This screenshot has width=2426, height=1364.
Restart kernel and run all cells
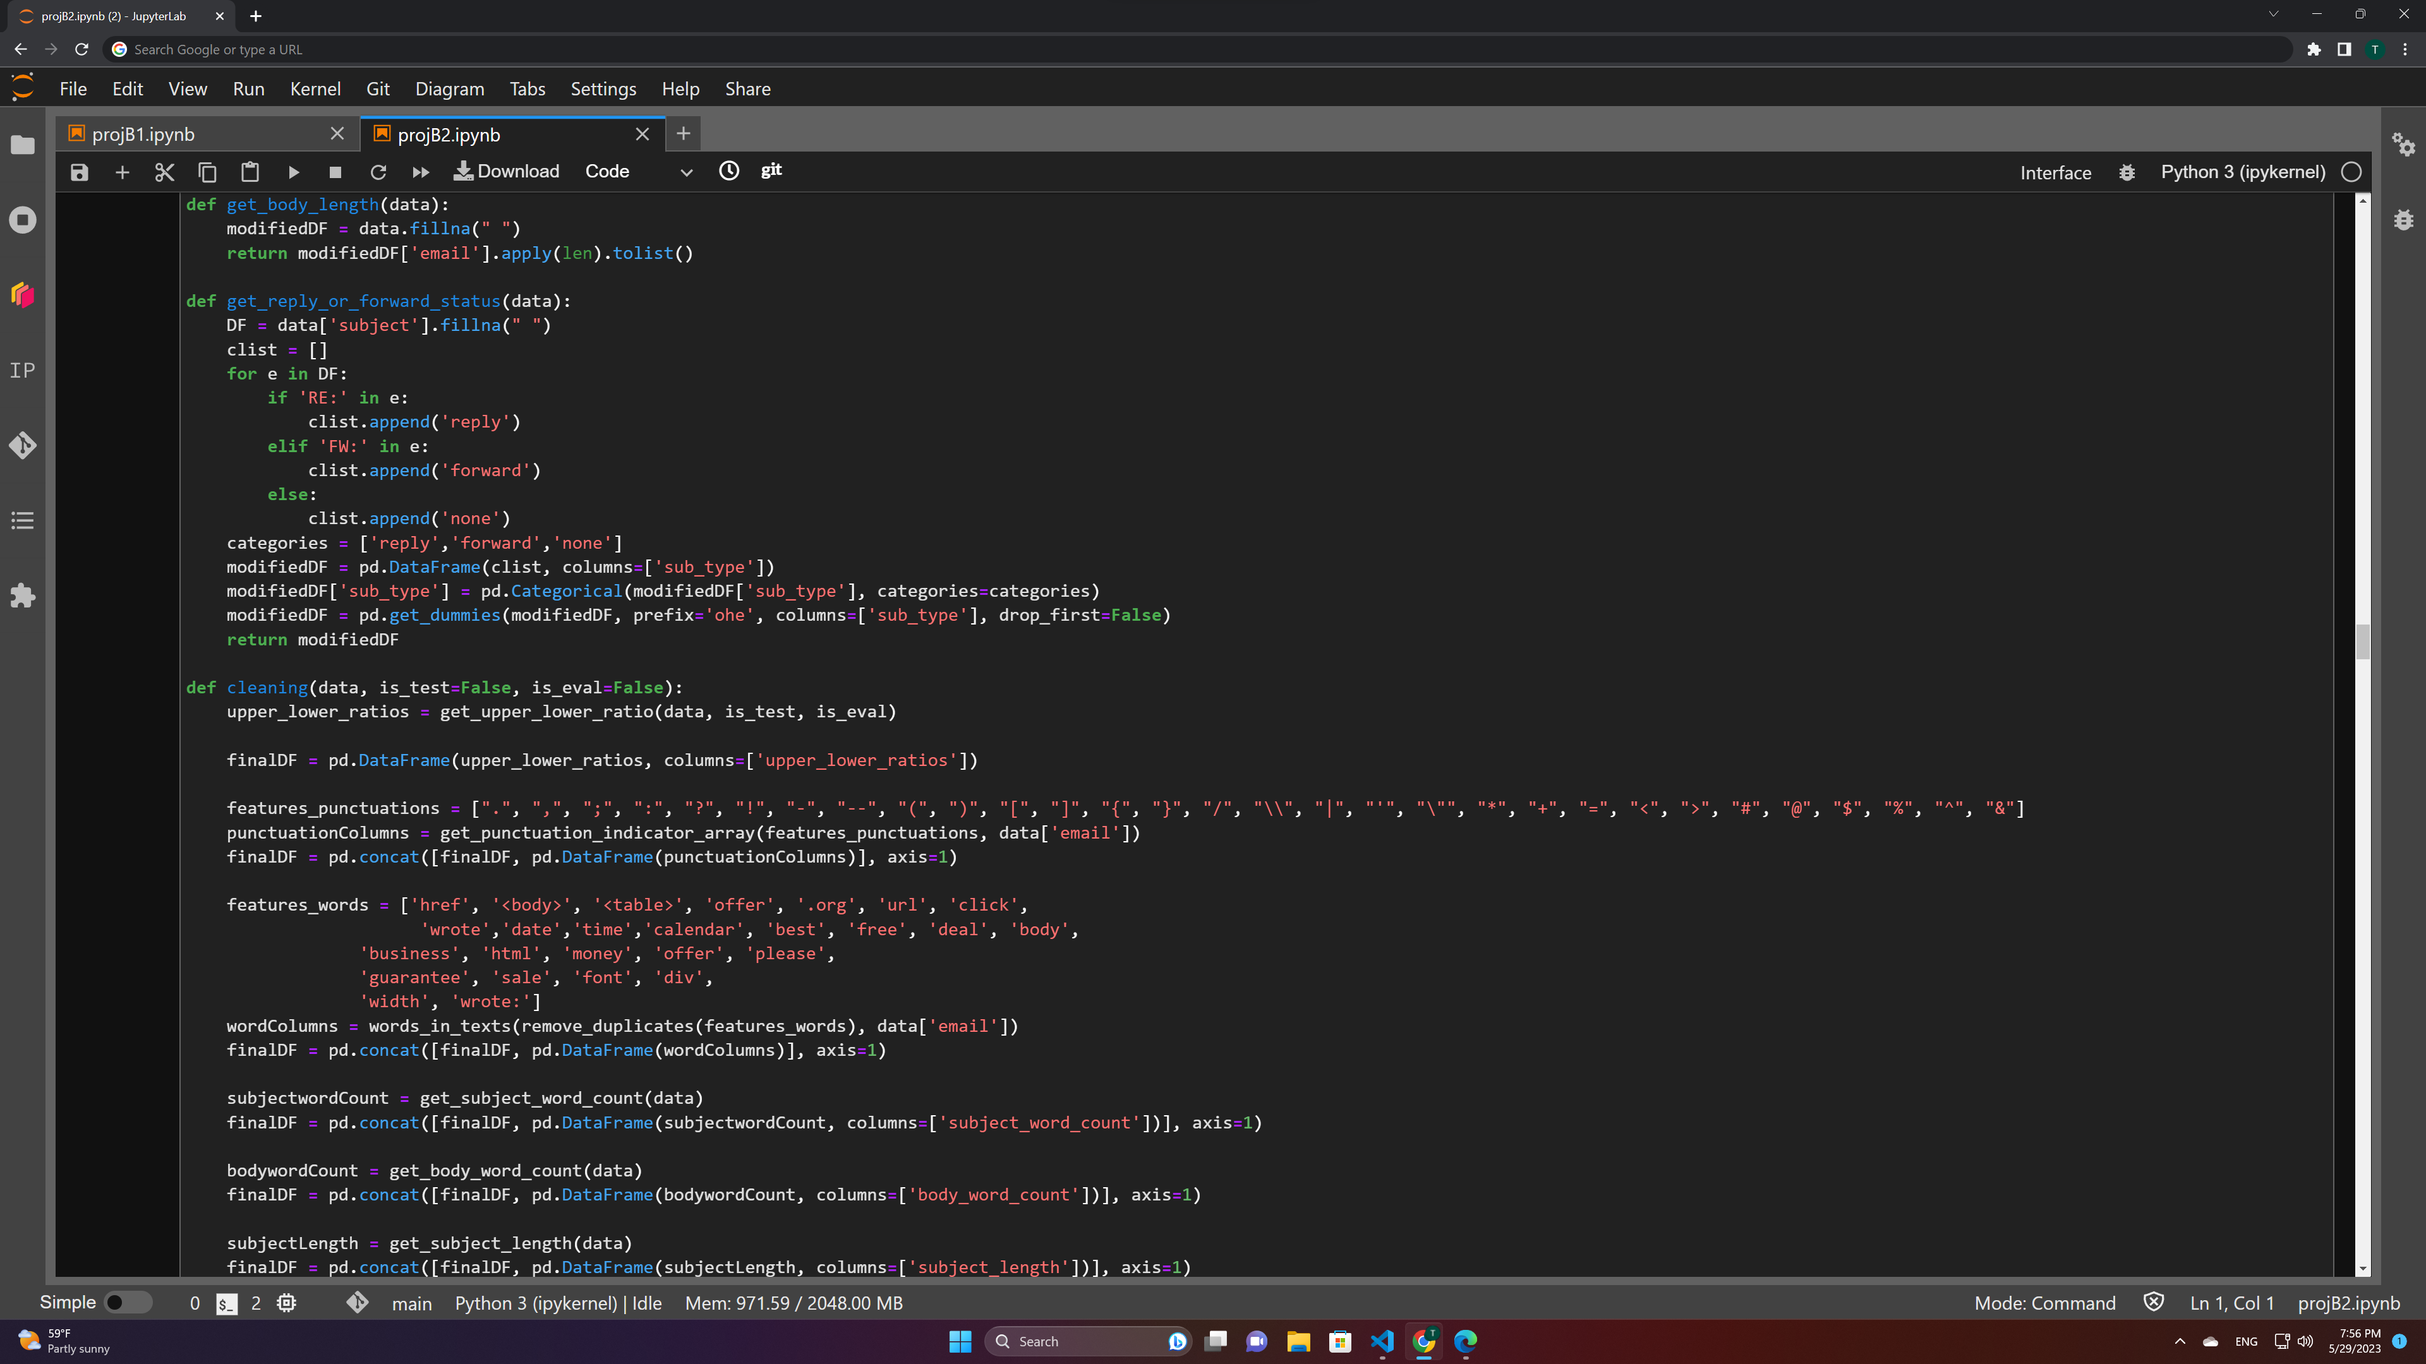[x=421, y=172]
